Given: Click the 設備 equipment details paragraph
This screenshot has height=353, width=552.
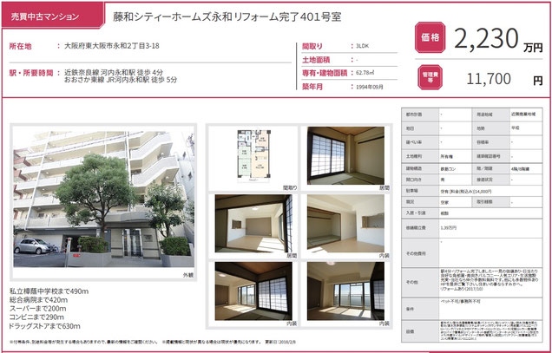Looking at the screenshot, I should [490, 331].
